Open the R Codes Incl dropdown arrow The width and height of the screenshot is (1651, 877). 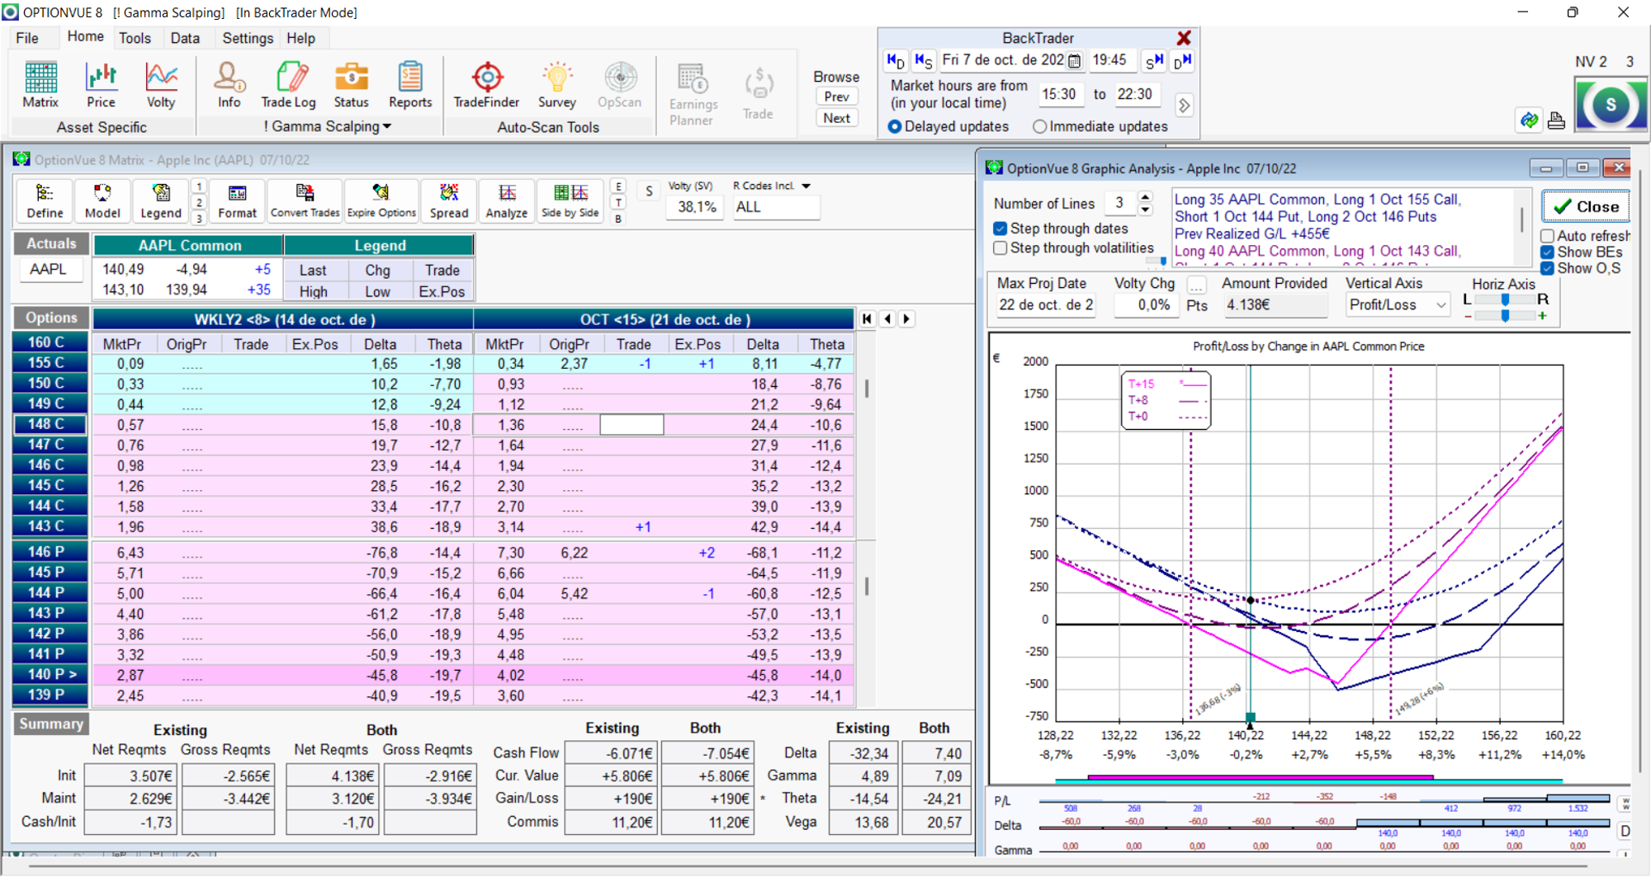(x=806, y=186)
